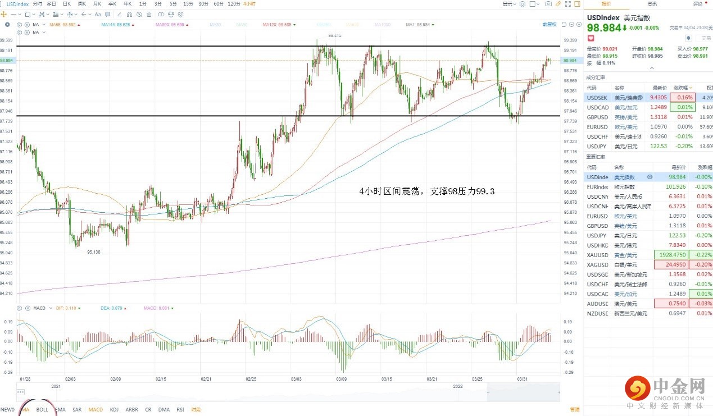Image resolution: width=713 pixels, height=416 pixels.
Task: Add USDindex to favorites heart icon
Action: tap(591, 38)
